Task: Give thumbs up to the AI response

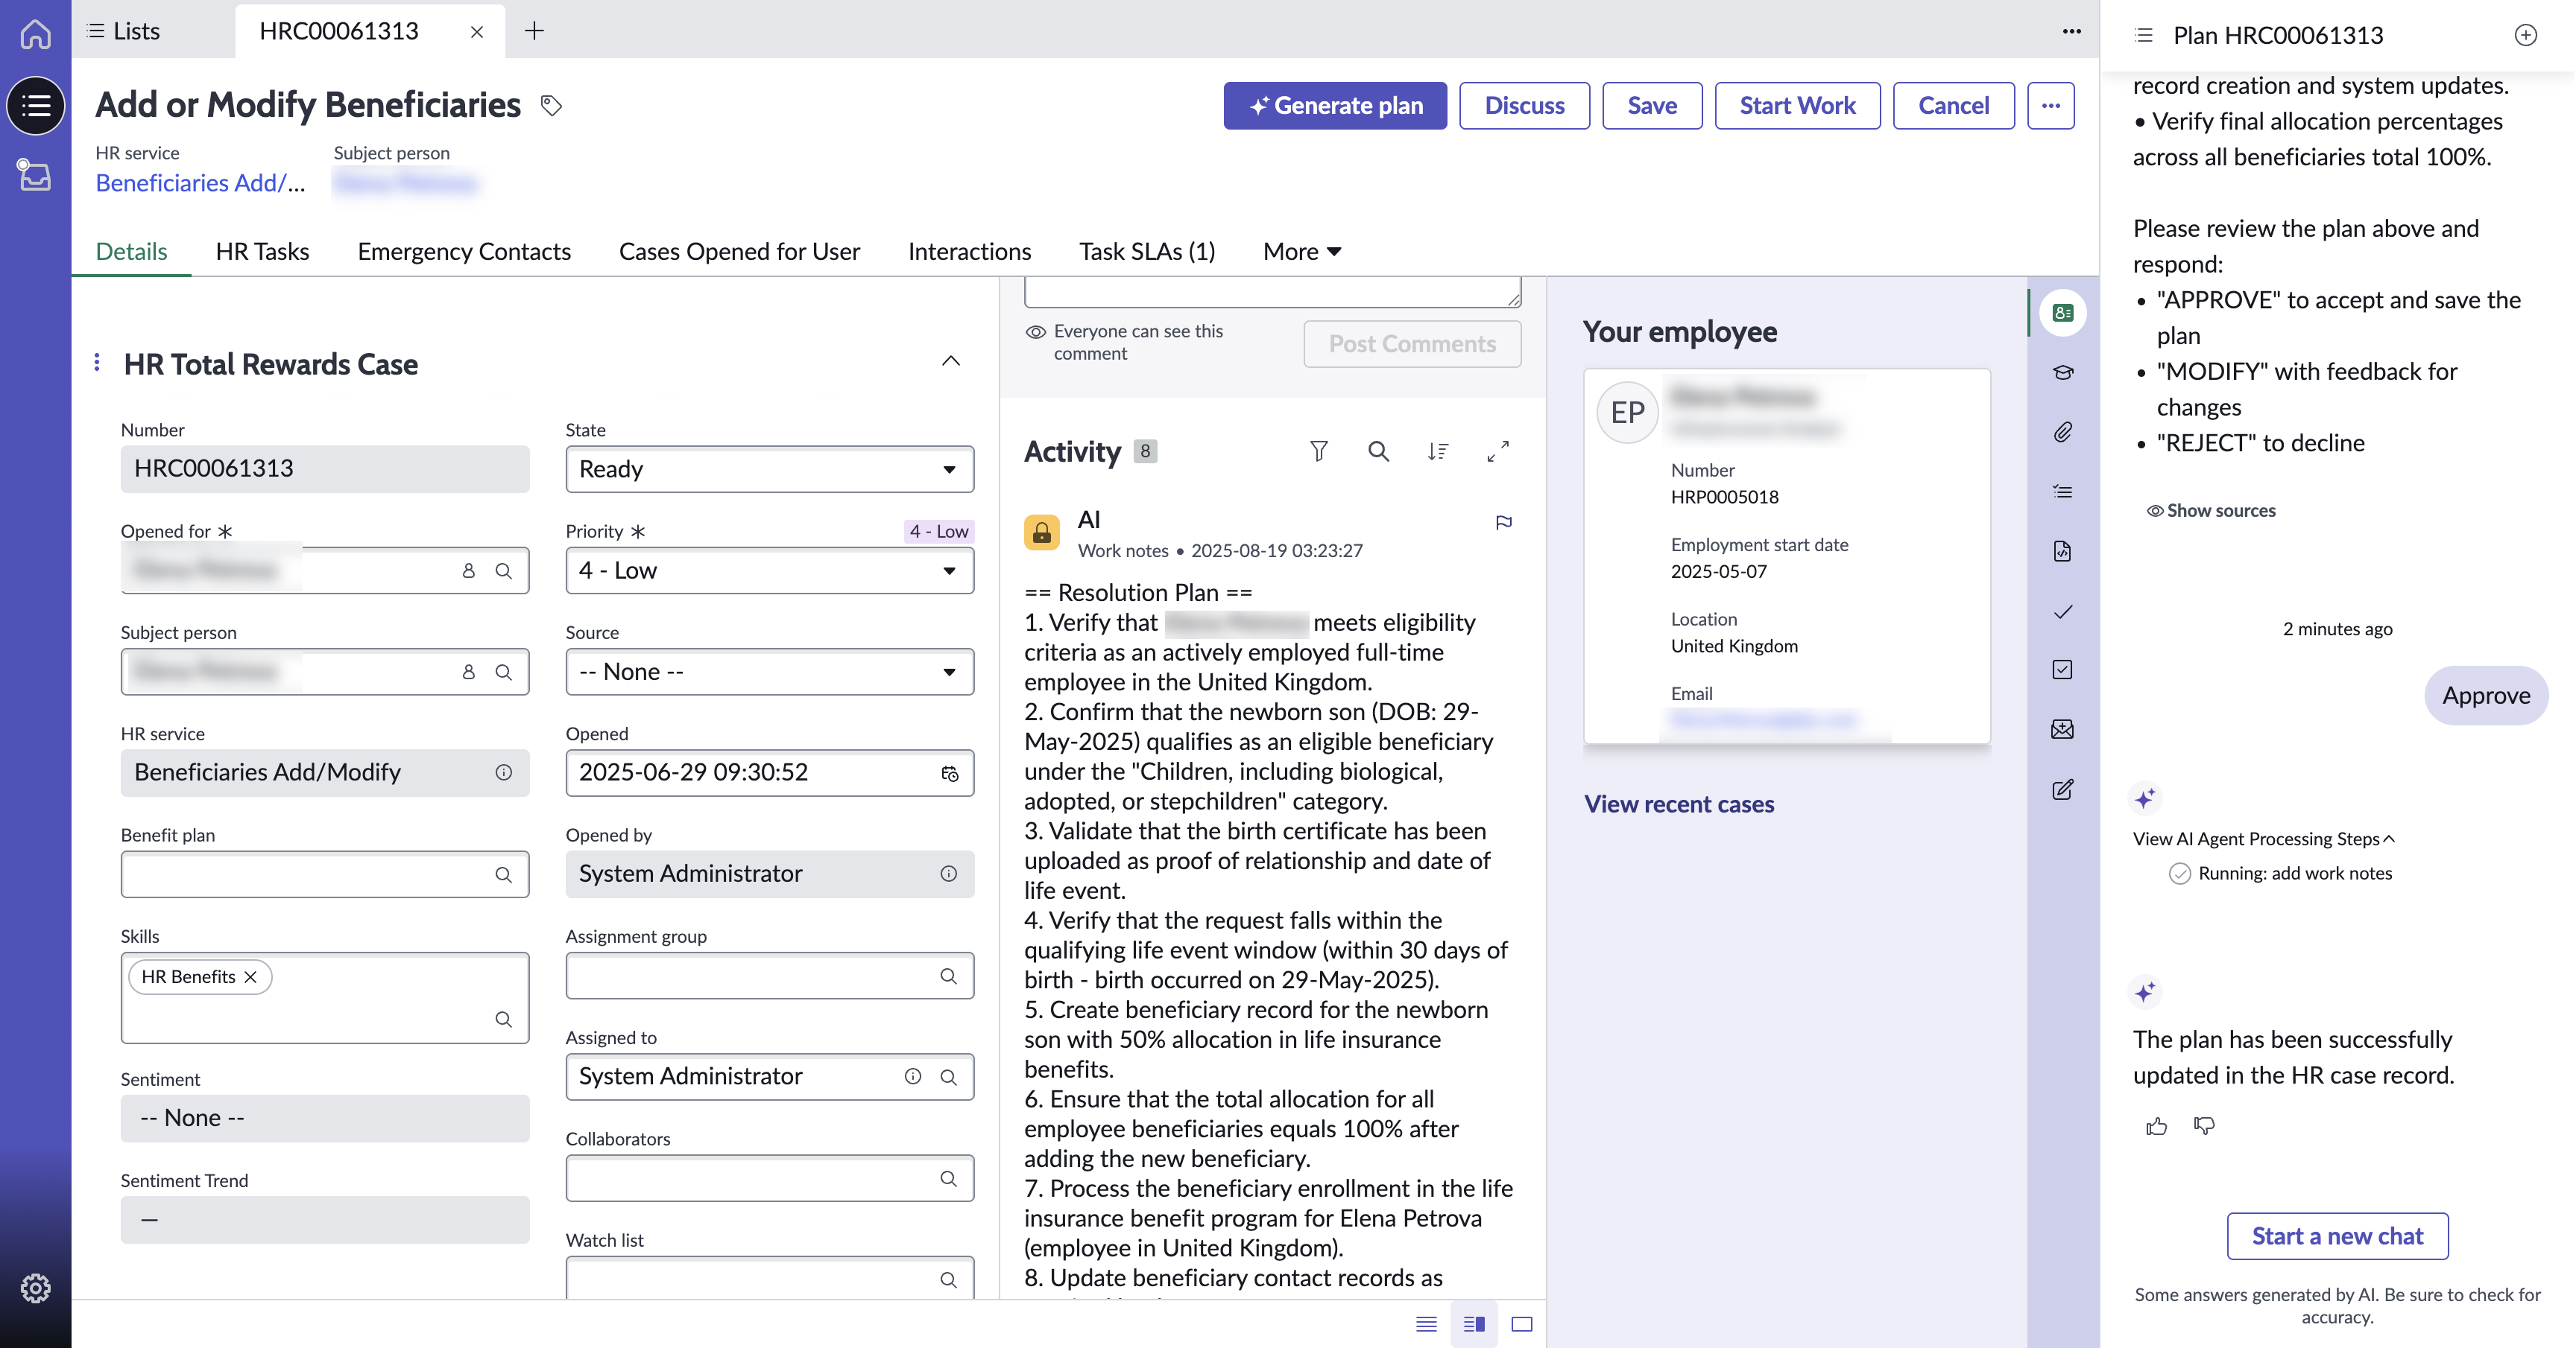Action: coord(2156,1126)
